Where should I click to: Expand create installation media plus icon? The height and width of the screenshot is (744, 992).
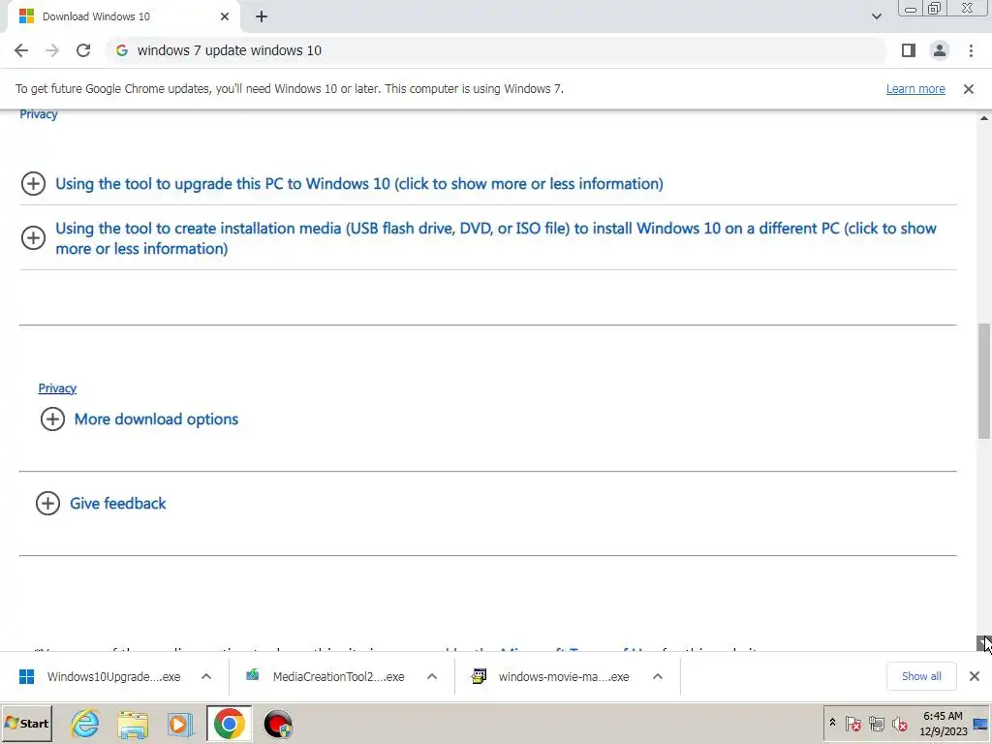point(34,238)
